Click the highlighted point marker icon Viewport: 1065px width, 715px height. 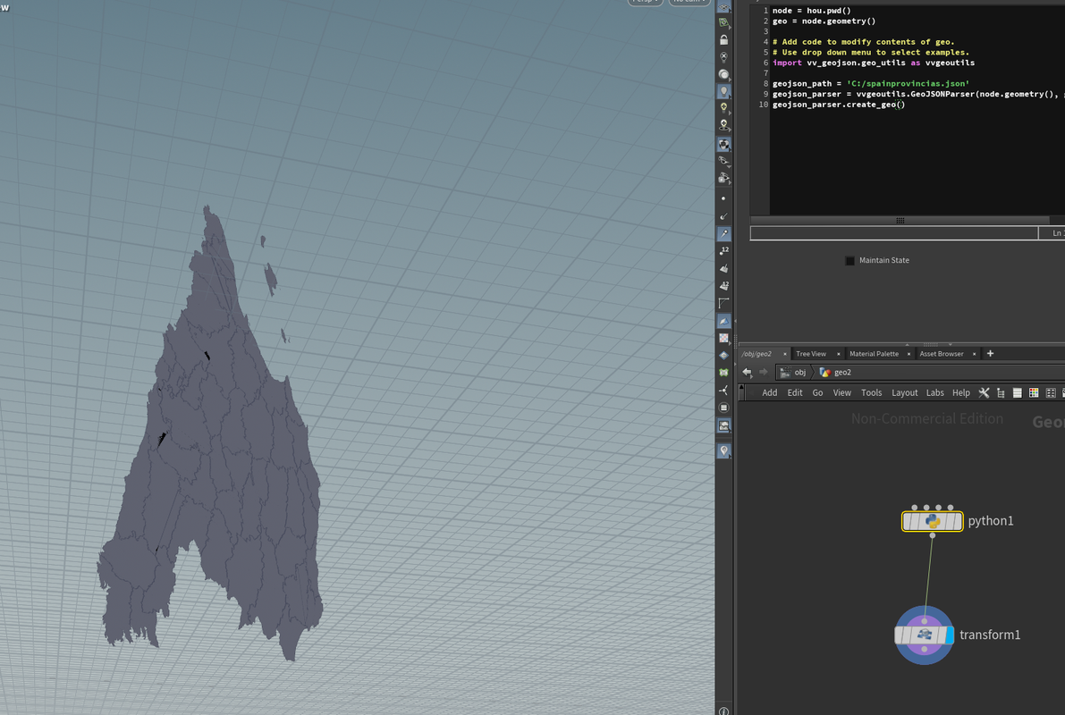tap(724, 233)
